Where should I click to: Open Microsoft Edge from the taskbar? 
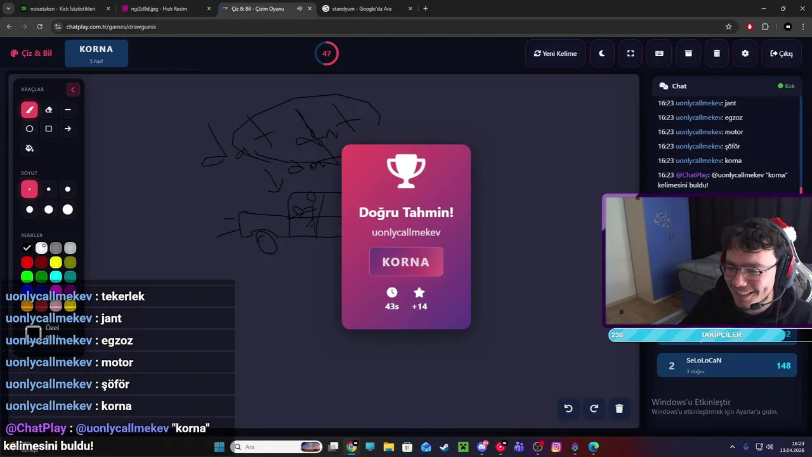(594, 447)
